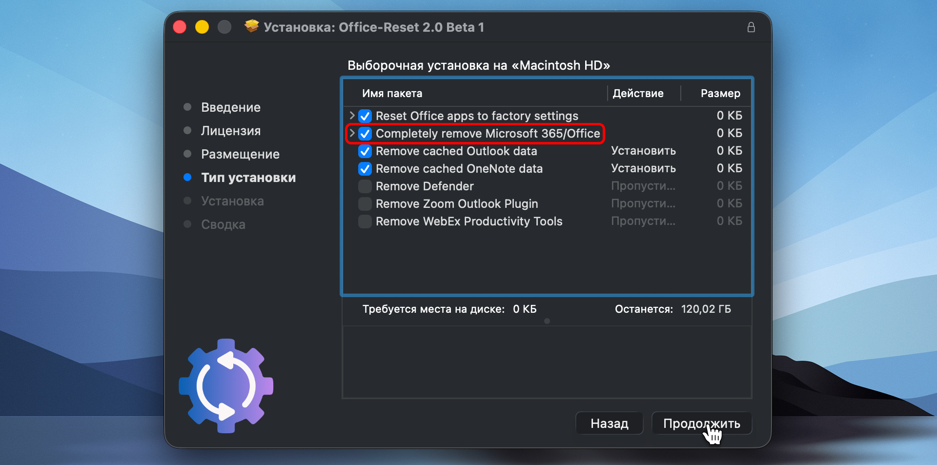Viewport: 937px width, 465px height.
Task: Toggle Completely remove Microsoft 365/Office checkbox
Action: pos(365,134)
